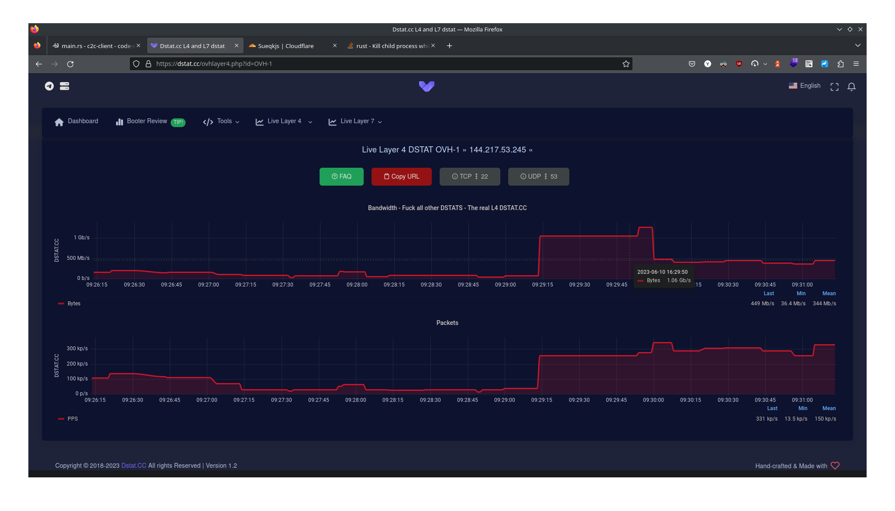Open the Firefox hamburger application menu
895x511 pixels.
(856, 64)
